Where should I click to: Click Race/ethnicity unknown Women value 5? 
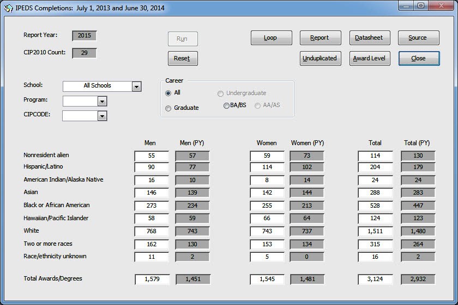[x=267, y=257]
